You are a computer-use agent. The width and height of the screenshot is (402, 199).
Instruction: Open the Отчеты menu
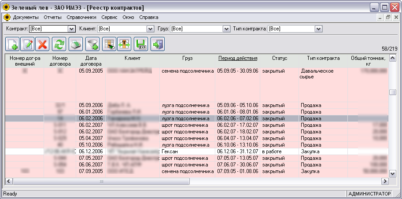click(53, 18)
